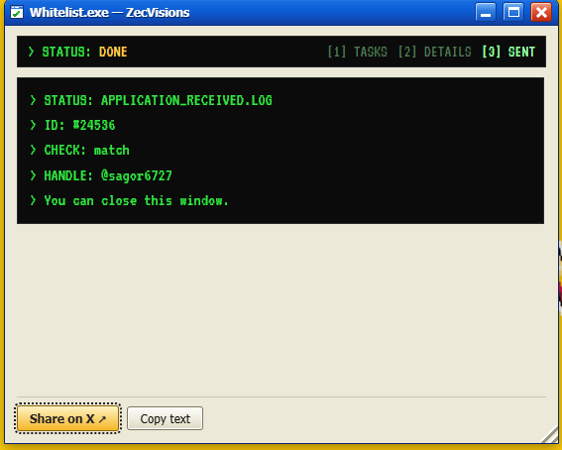The width and height of the screenshot is (562, 450).
Task: Click the CHECK: match line
Action: coord(80,150)
